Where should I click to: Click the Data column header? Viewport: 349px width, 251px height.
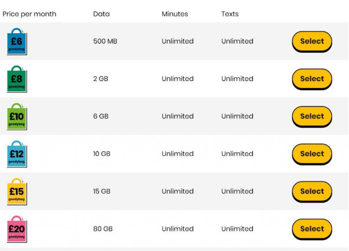click(x=101, y=14)
